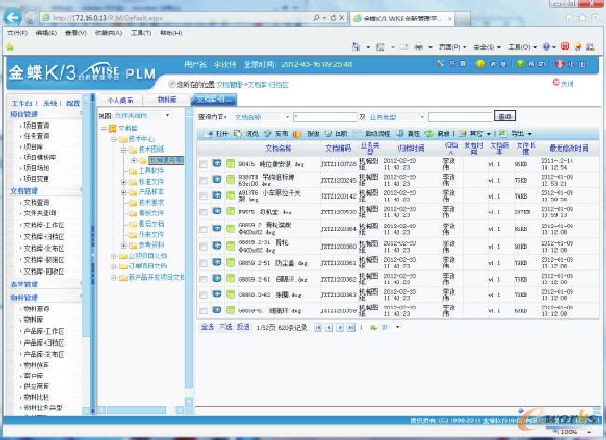The image size is (606, 440).
Task: Switch to the 个人桌面 tab
Action: click(120, 101)
